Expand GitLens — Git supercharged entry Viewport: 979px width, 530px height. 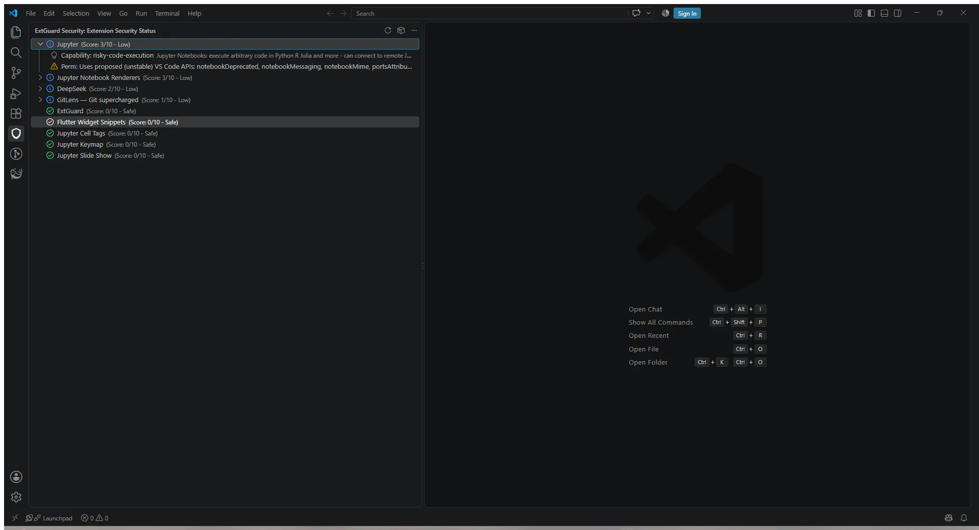[x=40, y=100]
